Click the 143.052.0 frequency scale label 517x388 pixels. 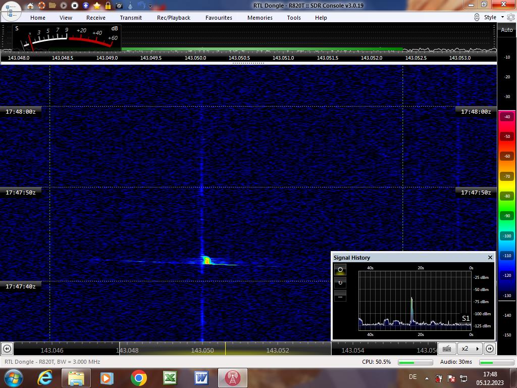(372, 58)
